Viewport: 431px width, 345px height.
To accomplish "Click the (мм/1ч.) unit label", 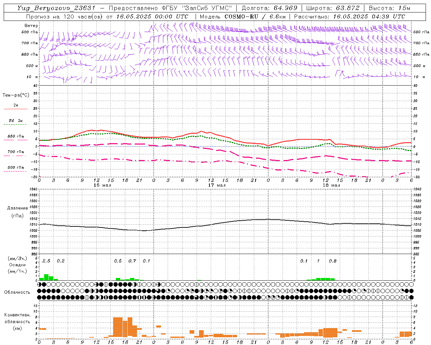I will 18,272.
